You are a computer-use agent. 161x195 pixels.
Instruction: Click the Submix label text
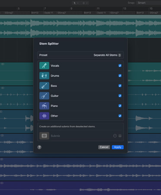coord(55,136)
